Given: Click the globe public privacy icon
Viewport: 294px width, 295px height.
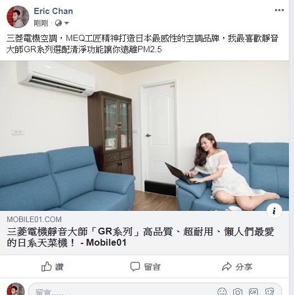Looking at the screenshot, I should 58,23.
